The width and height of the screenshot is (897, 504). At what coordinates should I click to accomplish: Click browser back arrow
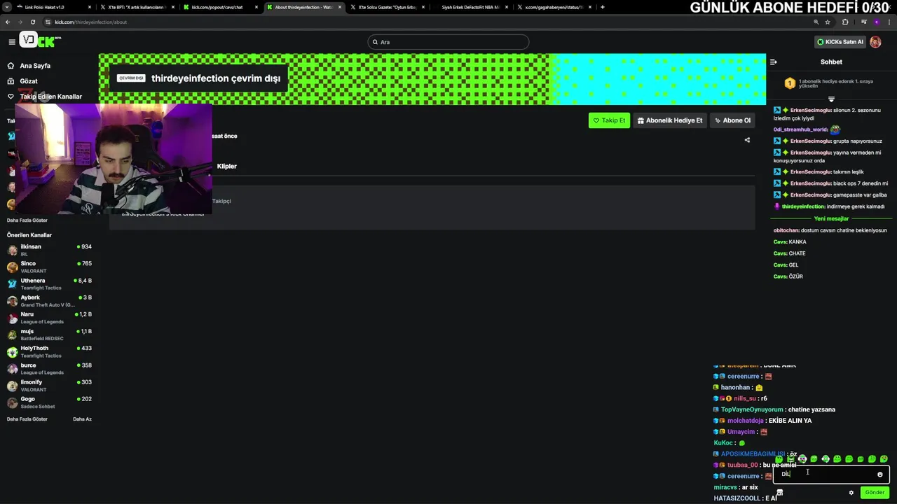8,22
